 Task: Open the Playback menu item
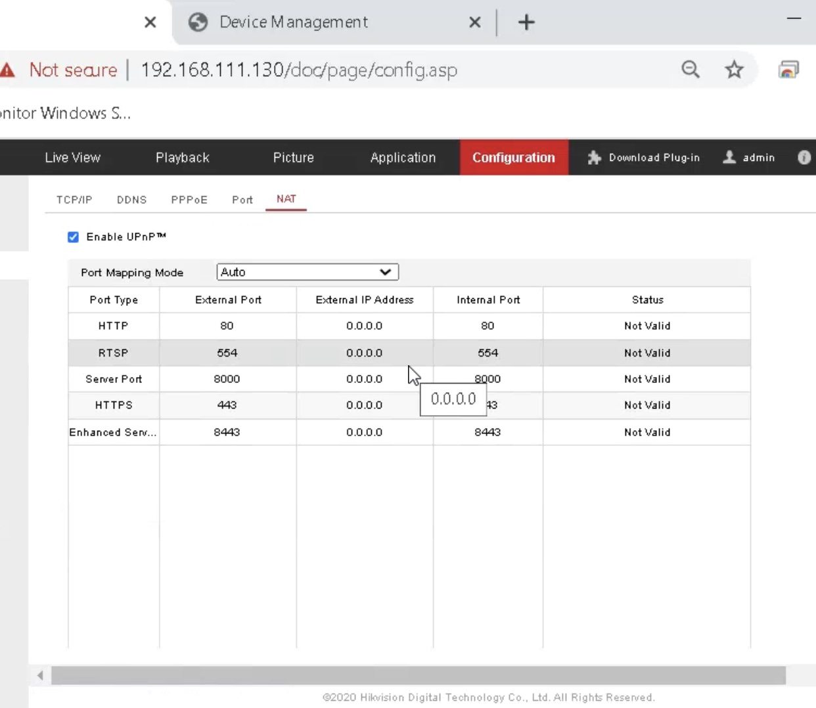(183, 158)
